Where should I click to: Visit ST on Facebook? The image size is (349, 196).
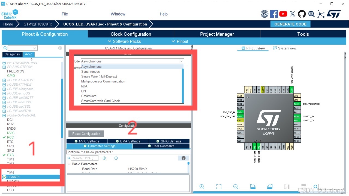point(274,14)
